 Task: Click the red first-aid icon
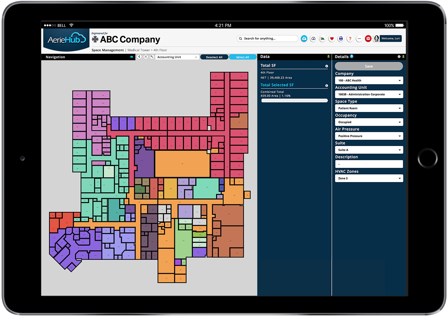[x=368, y=38]
